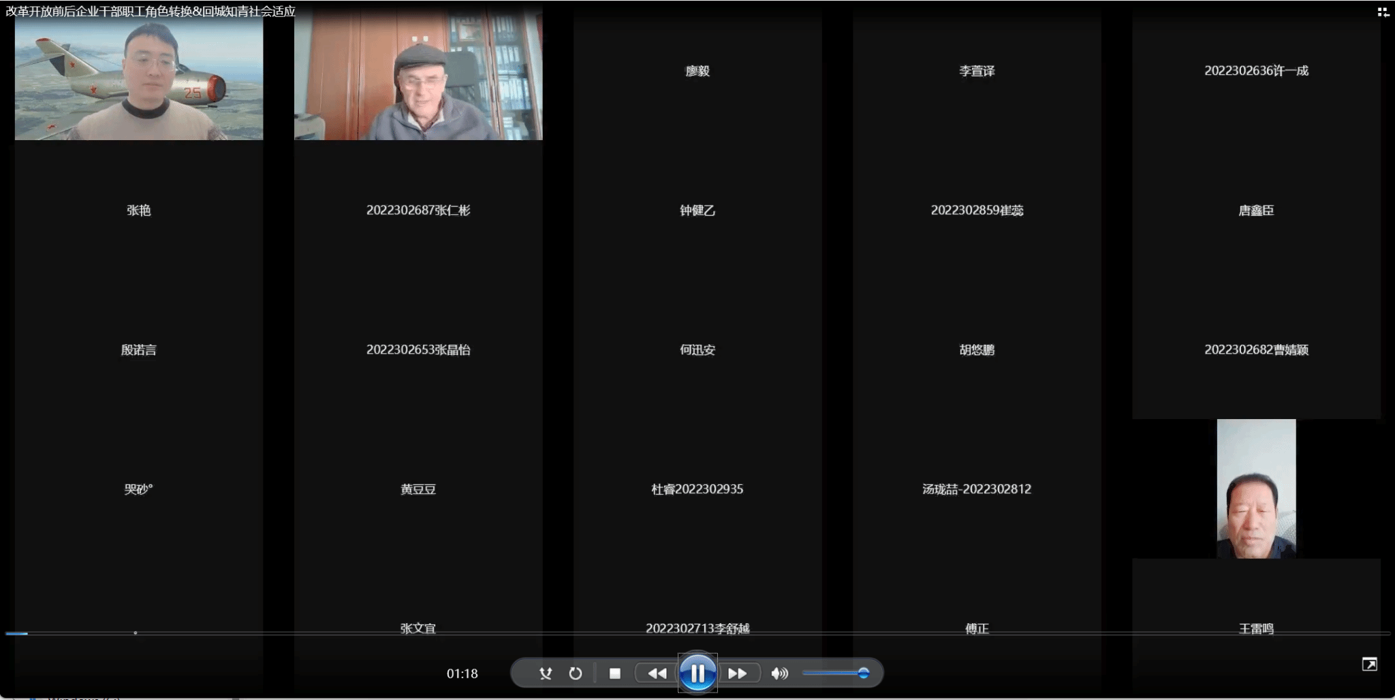Select the portrait video above 王雷鸣

(1256, 489)
